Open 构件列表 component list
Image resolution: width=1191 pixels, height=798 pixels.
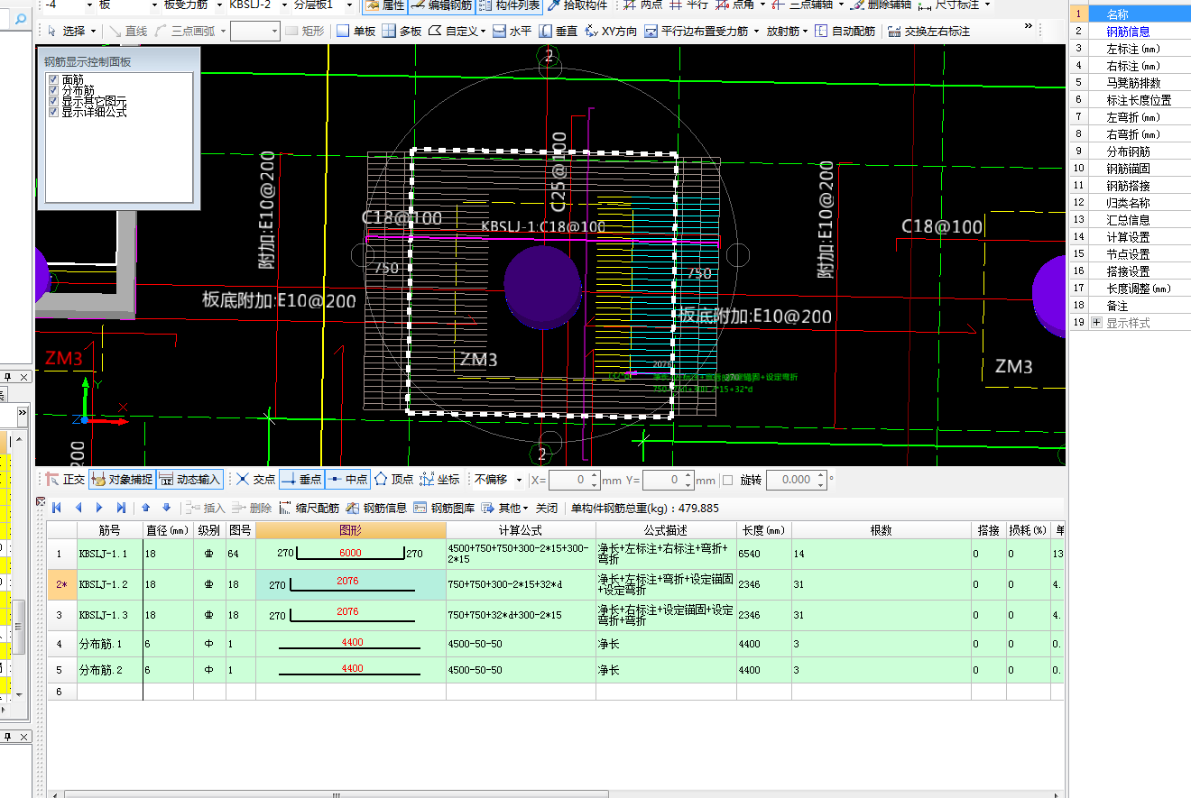pos(509,5)
